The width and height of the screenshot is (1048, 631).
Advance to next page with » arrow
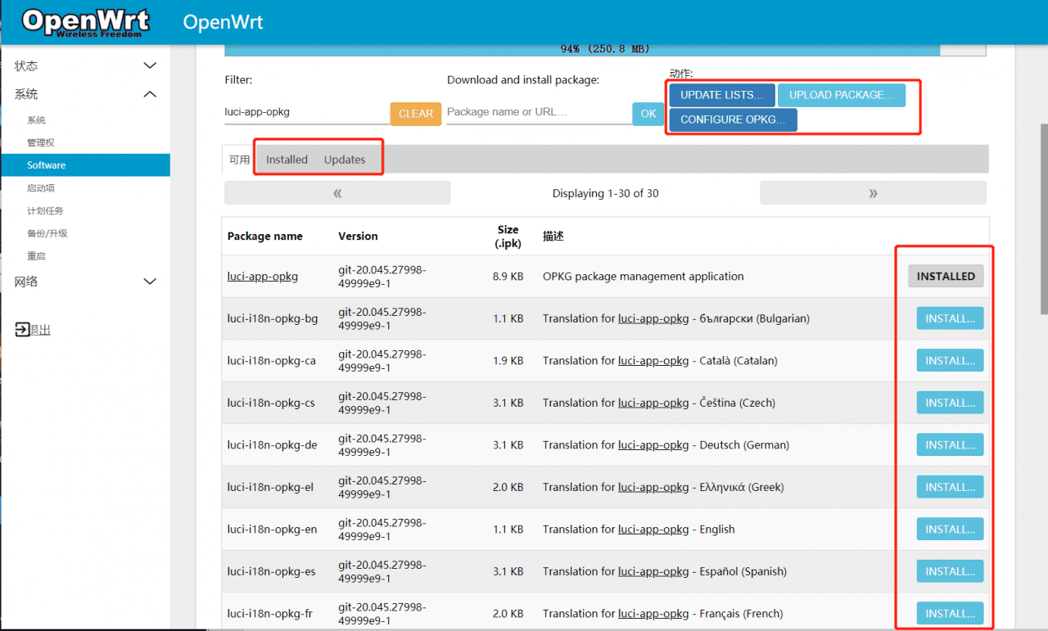click(873, 192)
